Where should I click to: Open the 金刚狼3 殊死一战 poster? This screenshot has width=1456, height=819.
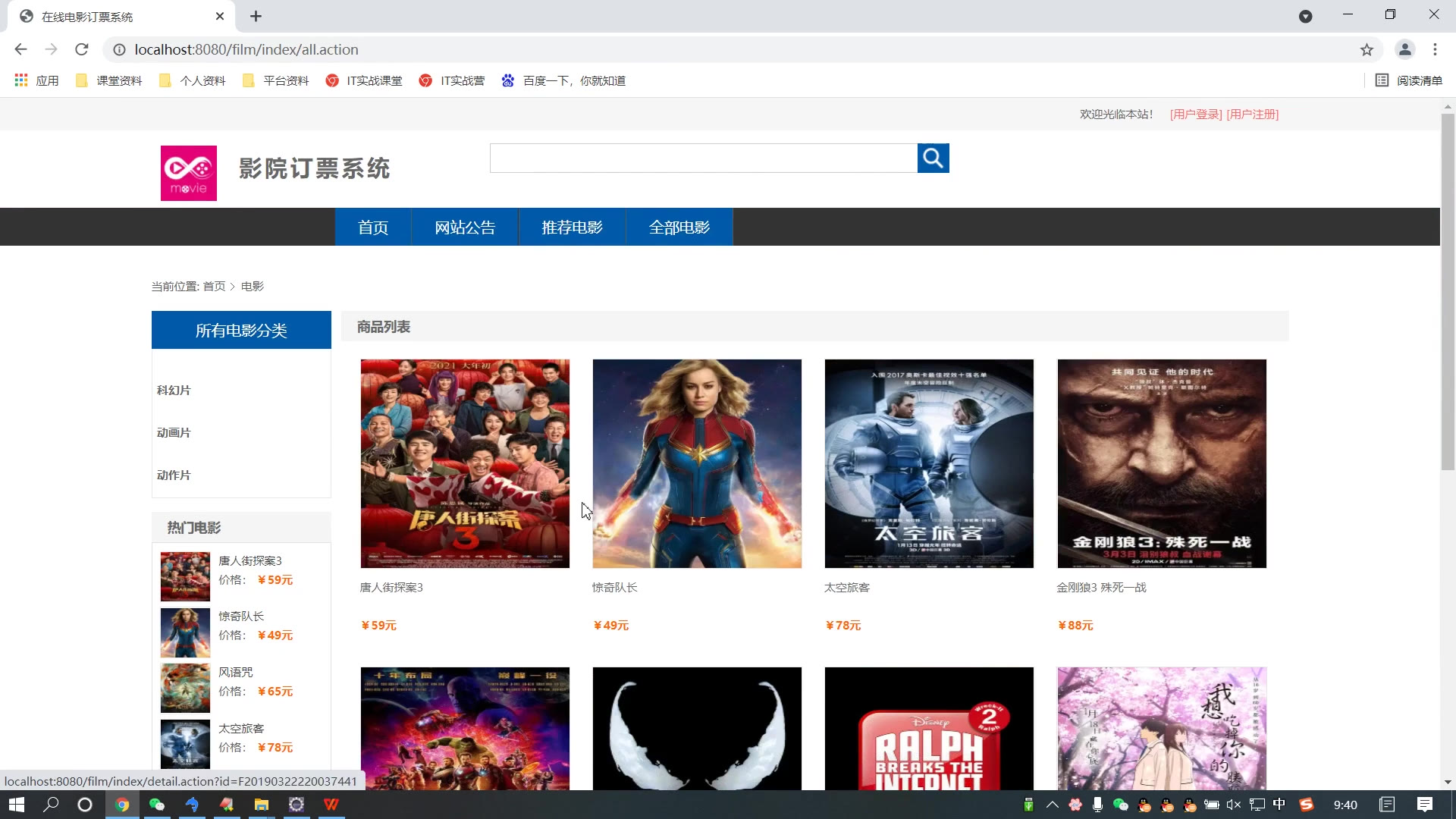tap(1162, 463)
